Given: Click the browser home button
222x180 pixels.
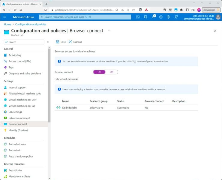Looking at the screenshot, I should pos(21,10).
